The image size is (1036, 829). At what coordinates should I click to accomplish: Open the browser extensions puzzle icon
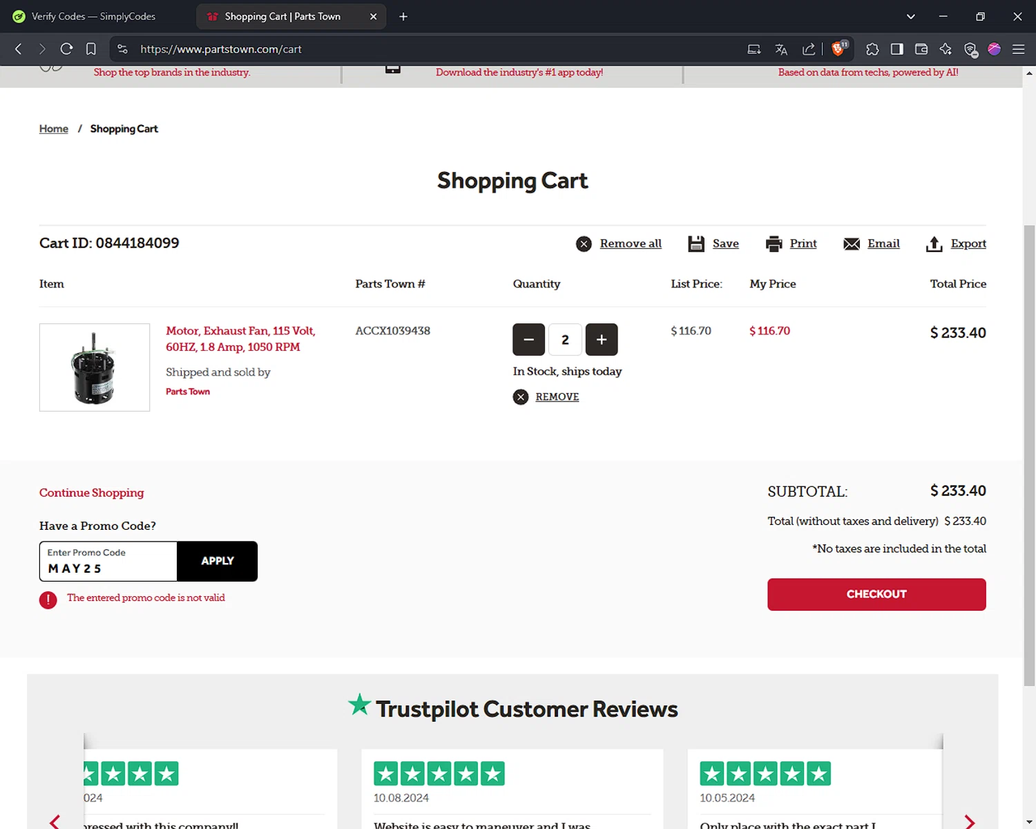pos(872,49)
